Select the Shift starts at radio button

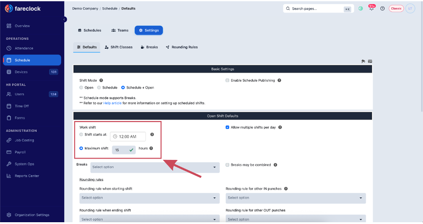(x=81, y=134)
